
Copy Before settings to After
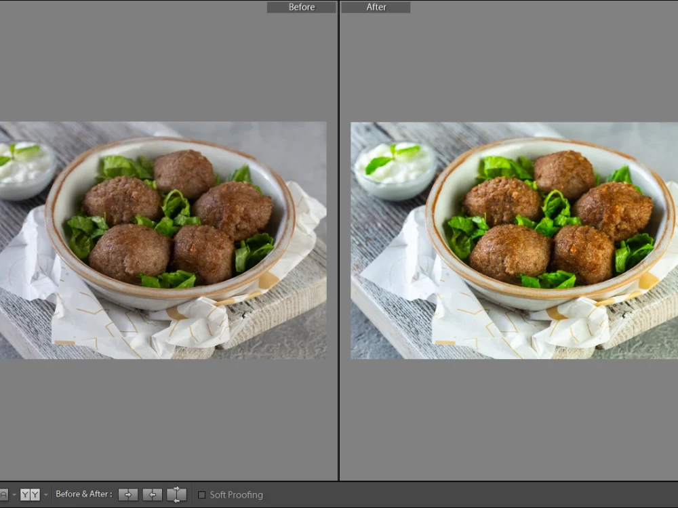(128, 494)
